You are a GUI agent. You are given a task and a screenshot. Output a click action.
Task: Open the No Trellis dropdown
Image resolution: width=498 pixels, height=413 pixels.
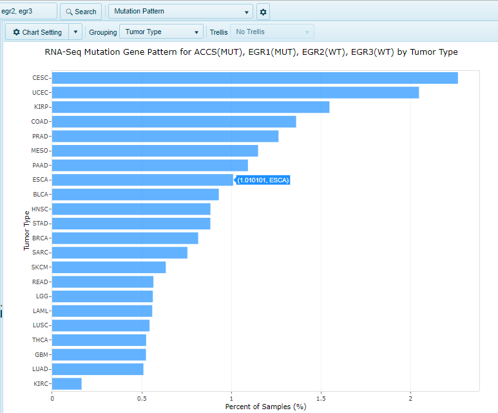click(x=272, y=32)
